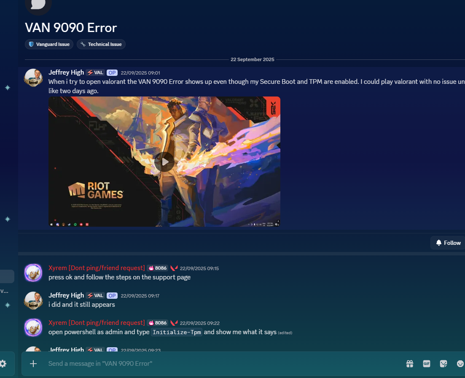
Task: Click the OP badge on the first post
Action: 112,72
